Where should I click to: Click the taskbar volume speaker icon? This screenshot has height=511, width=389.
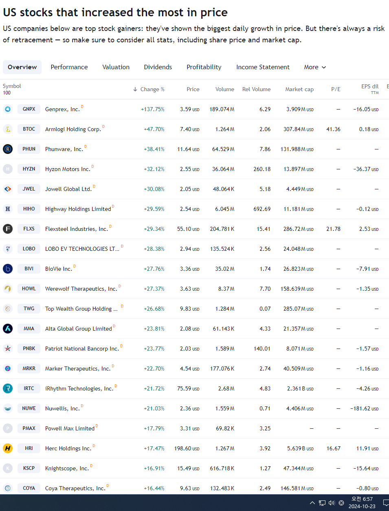pos(332,503)
